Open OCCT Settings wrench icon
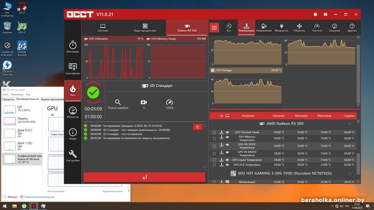 [x=73, y=156]
